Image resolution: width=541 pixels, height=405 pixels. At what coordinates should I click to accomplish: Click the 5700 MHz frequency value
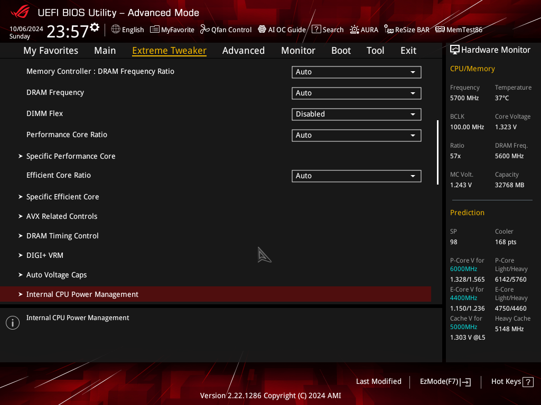click(464, 98)
